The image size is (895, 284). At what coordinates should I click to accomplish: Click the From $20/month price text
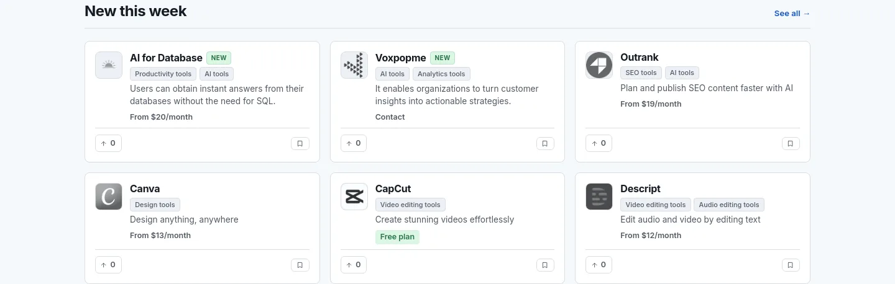pos(162,117)
